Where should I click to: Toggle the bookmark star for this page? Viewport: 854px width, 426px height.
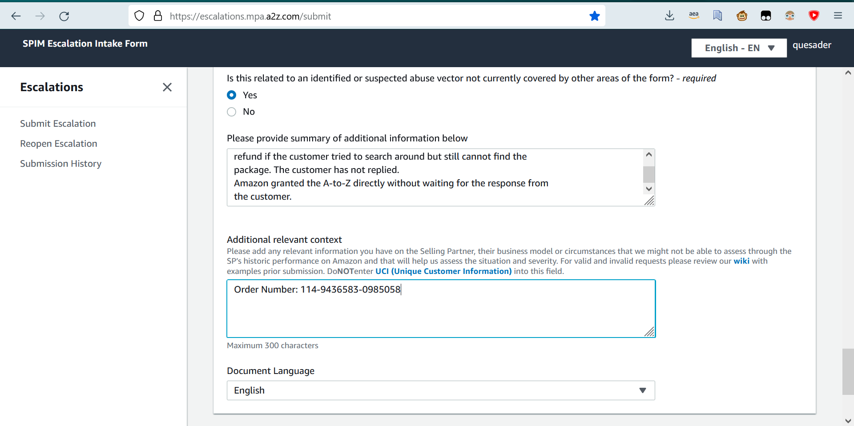pos(595,16)
